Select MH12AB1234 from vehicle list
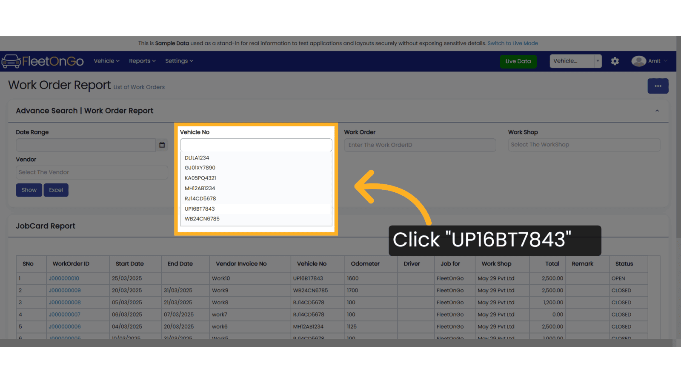The height and width of the screenshot is (383, 681). (x=256, y=188)
